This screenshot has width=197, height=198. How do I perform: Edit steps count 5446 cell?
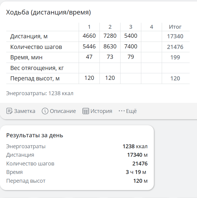click(89, 46)
